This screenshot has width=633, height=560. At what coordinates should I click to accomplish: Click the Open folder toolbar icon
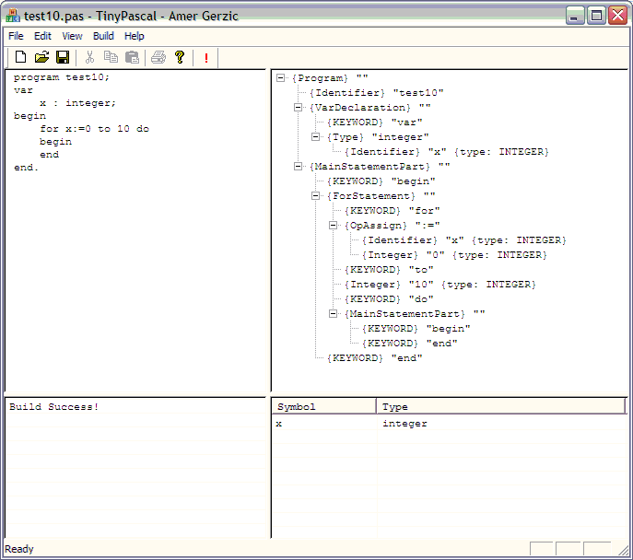pos(41,57)
